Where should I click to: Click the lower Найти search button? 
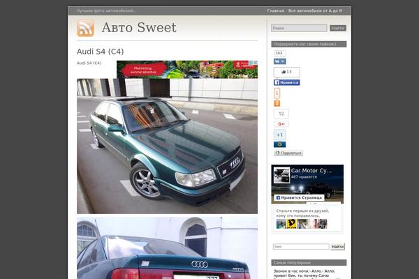[x=337, y=247]
